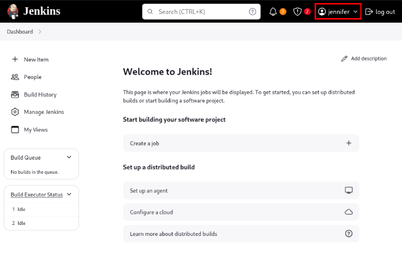402x254 pixels.
Task: Click 'No builds in the queue.' text
Action: (35, 172)
